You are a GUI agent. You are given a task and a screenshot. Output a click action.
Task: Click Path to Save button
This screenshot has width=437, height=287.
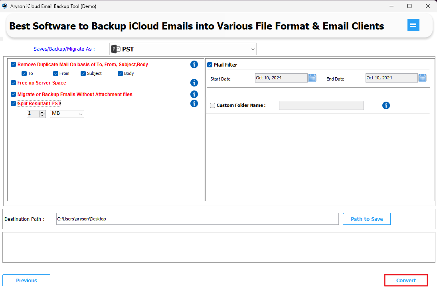[x=366, y=219]
